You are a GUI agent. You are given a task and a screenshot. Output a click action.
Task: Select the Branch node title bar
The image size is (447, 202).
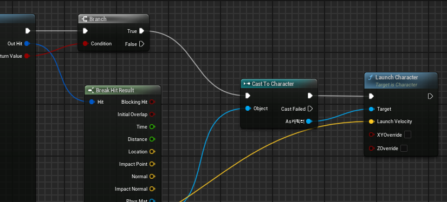click(113, 19)
